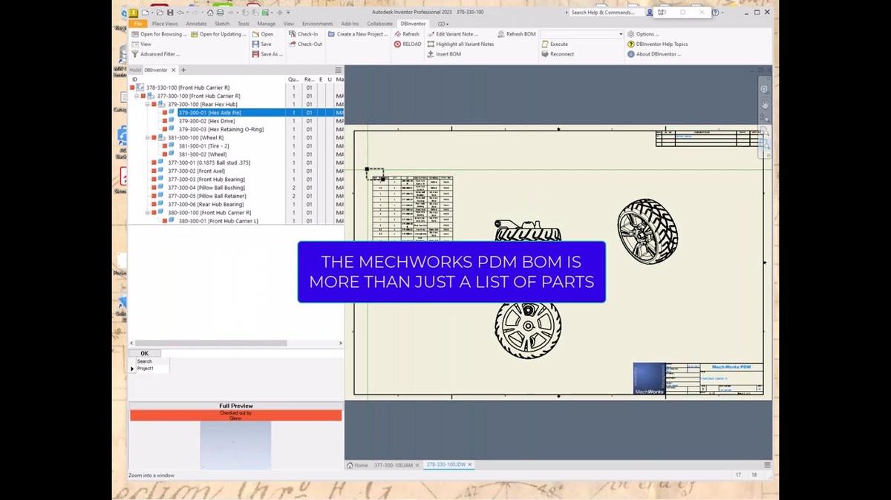
Task: Click the Save As icon in ribbon
Action: 255,54
